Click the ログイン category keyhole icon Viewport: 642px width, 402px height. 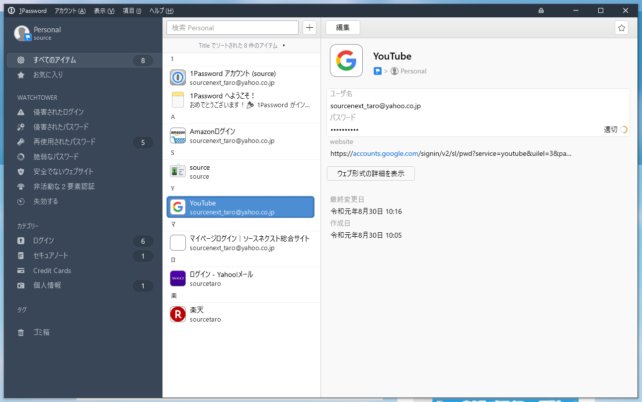pos(21,241)
